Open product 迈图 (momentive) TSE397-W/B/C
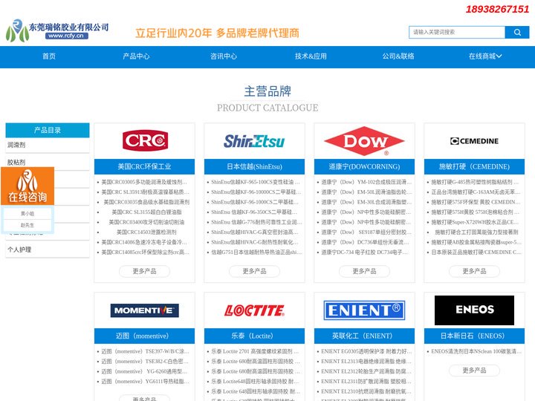Viewport: 535px width, 401px height. 145,351
